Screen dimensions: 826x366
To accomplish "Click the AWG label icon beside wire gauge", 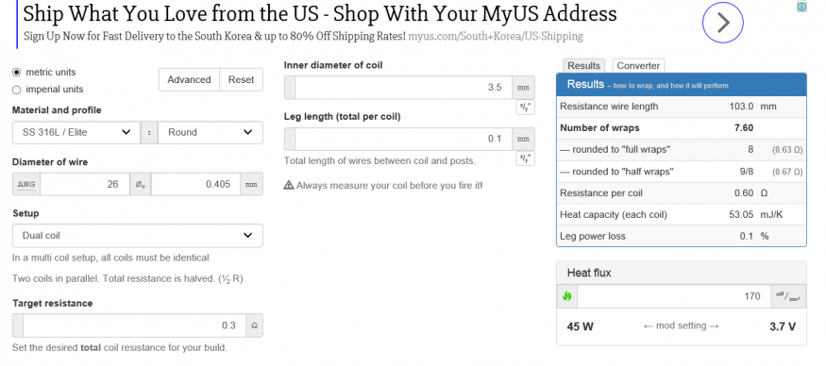I will (x=26, y=184).
